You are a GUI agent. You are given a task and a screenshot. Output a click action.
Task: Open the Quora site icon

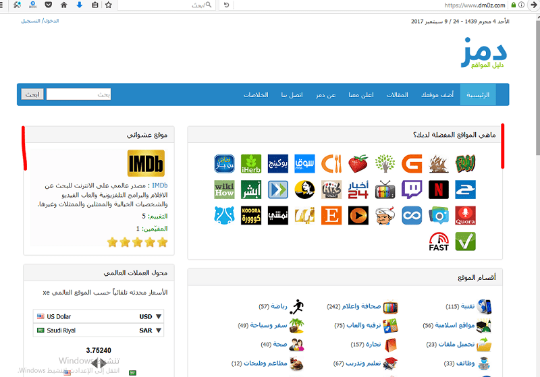tap(465, 216)
